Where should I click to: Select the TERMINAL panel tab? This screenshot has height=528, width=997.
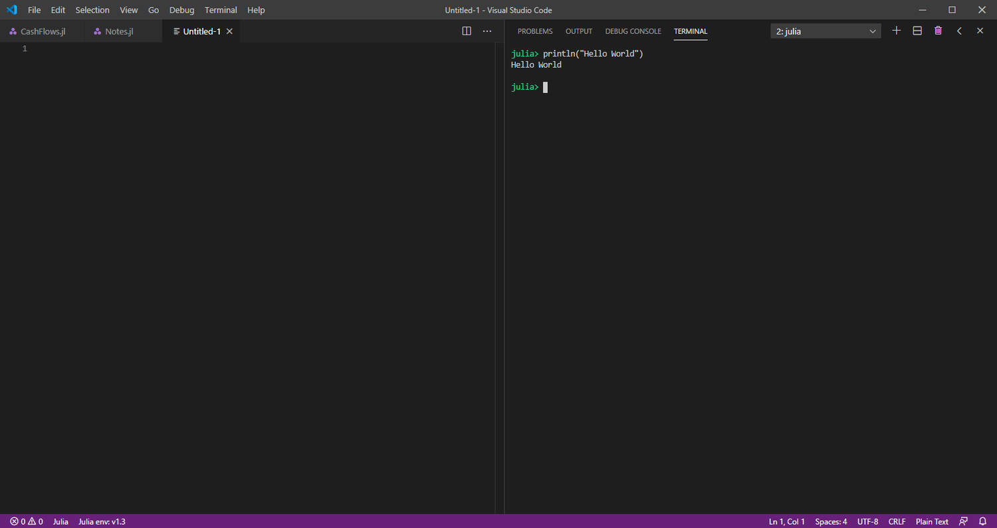691,31
